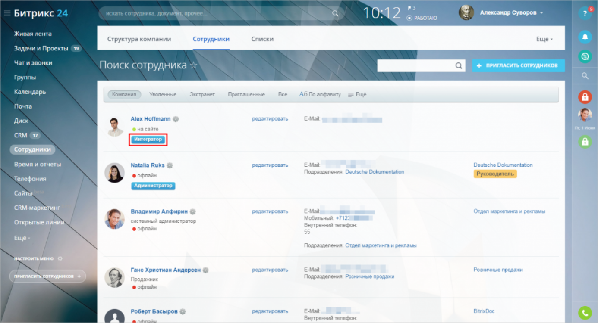Viewport: 598px width, 323px height.
Task: Select the Все filter
Action: pyautogui.click(x=283, y=94)
